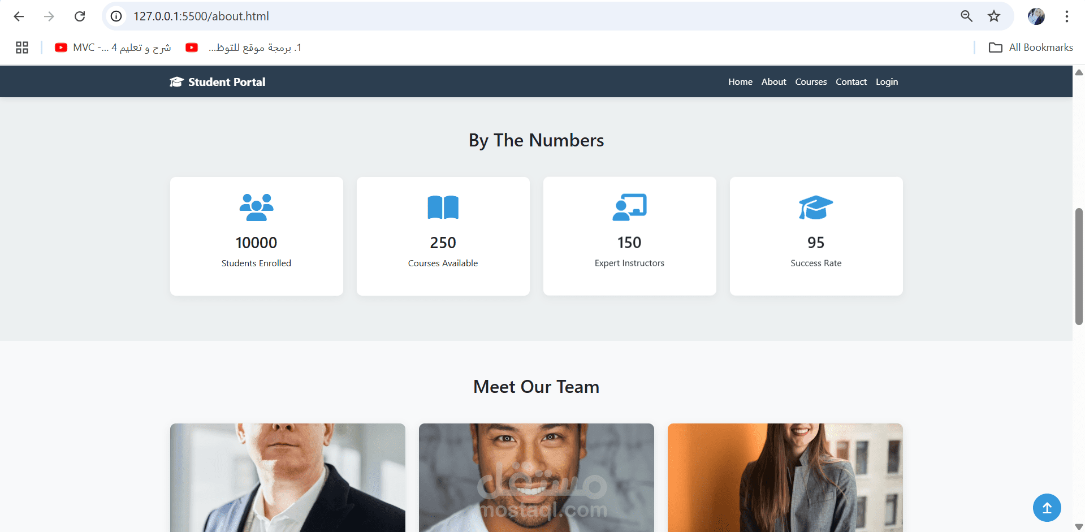This screenshot has width=1085, height=532.
Task: Open the MVC YouTube bookmark
Action: coord(113,47)
